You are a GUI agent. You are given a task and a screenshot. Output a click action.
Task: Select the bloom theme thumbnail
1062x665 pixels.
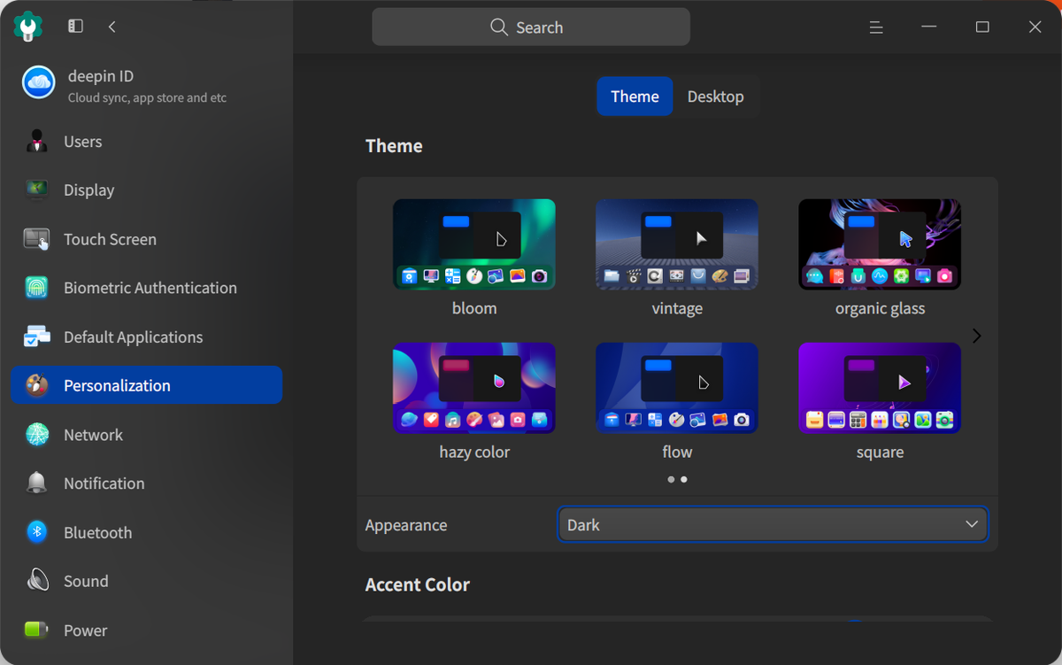474,244
